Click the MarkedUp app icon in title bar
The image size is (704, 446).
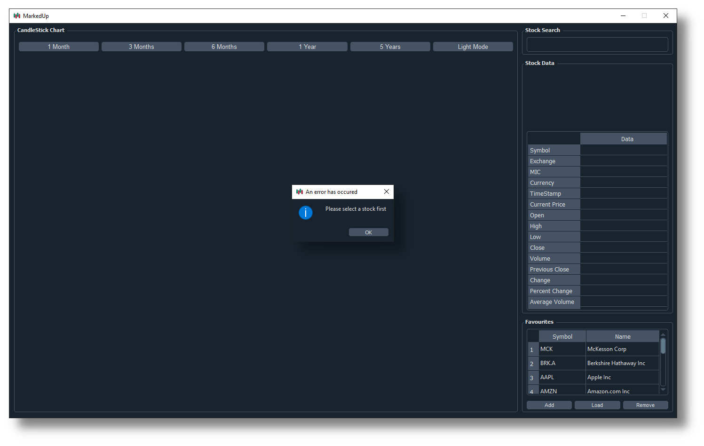17,16
